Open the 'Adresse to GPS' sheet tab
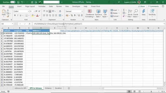 [20, 88]
